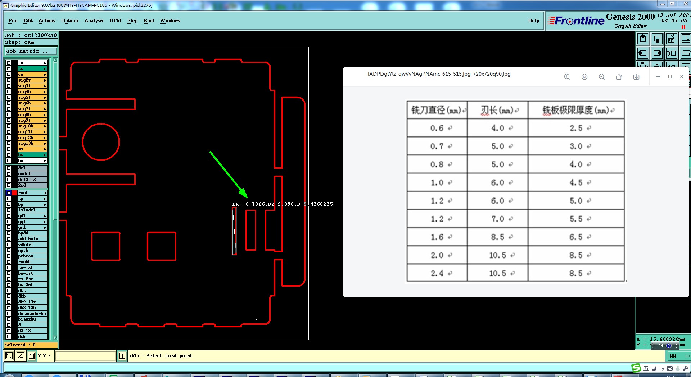Click the wrench icon in the input method bar
This screenshot has height=377, width=691.
click(x=685, y=368)
